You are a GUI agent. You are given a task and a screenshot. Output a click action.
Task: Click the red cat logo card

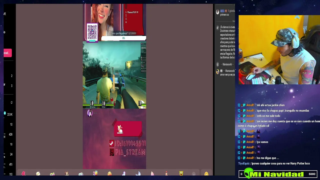[128, 129]
